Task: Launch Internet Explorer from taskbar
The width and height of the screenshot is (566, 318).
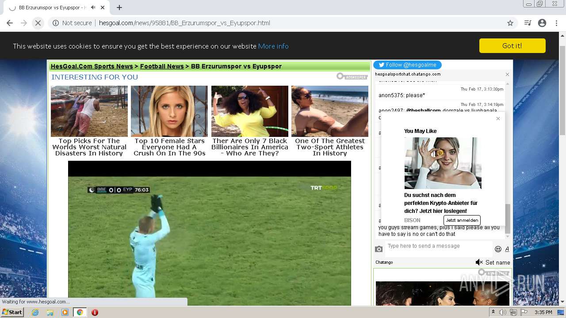Action: (x=35, y=312)
